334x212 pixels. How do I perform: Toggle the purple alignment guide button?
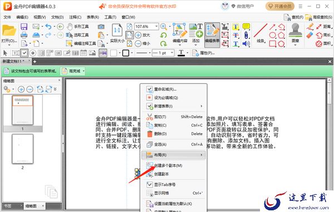click(x=103, y=53)
